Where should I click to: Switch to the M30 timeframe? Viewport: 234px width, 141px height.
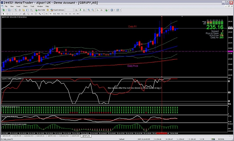(x=58, y=14)
